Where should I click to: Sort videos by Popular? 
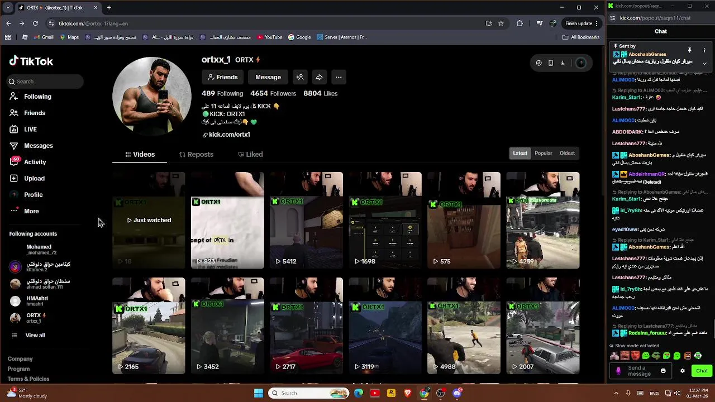(x=544, y=153)
